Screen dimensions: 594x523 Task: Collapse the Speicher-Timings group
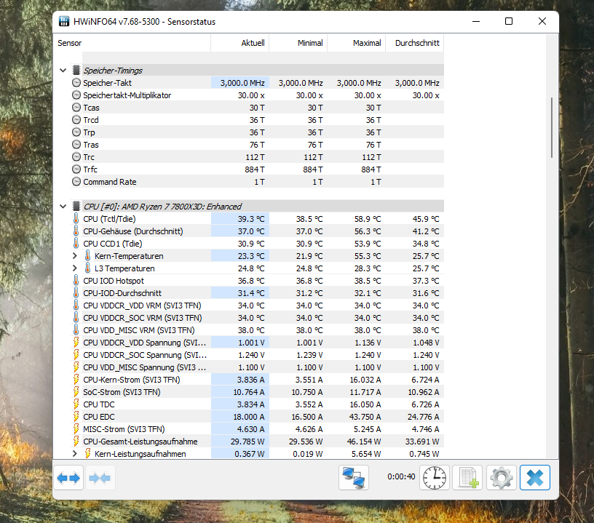63,71
